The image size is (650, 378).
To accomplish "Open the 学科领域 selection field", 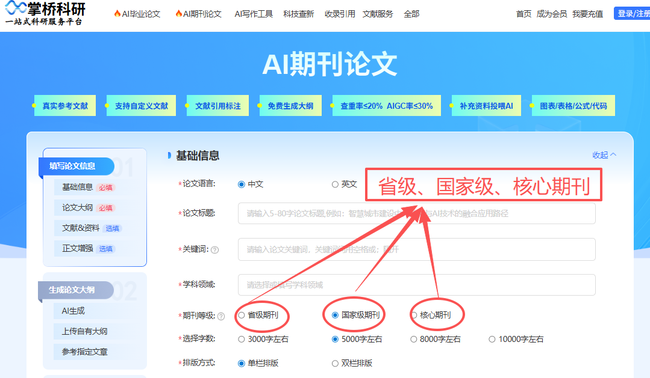I will tap(417, 285).
